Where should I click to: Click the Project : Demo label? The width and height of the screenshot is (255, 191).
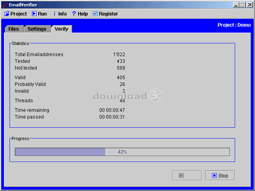234,25
